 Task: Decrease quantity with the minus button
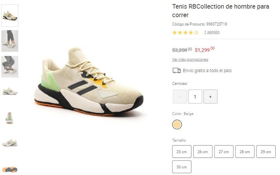click(180, 97)
